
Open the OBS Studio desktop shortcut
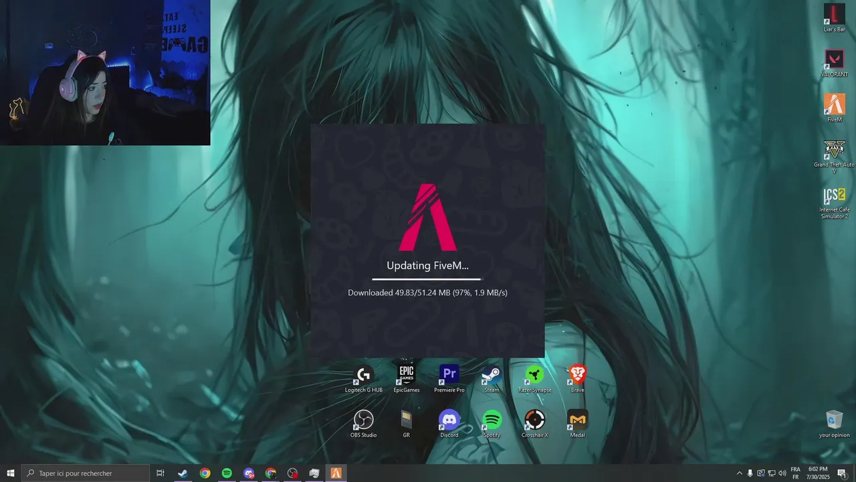point(363,424)
